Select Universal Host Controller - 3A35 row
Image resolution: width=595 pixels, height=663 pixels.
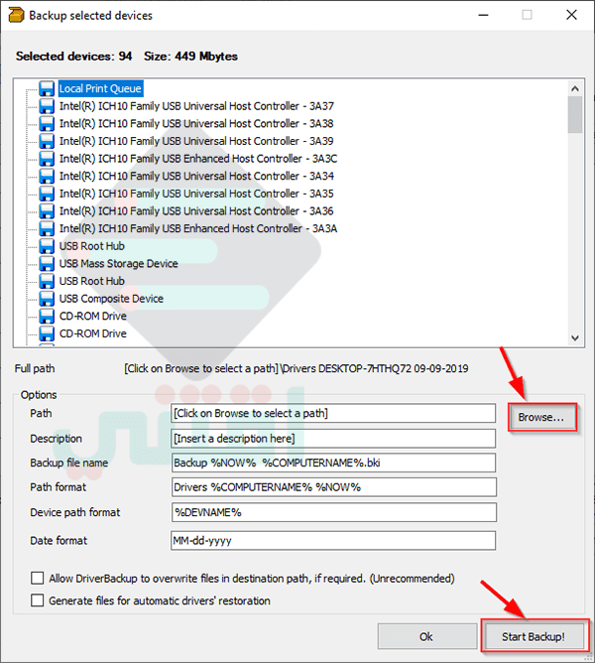[x=196, y=194]
